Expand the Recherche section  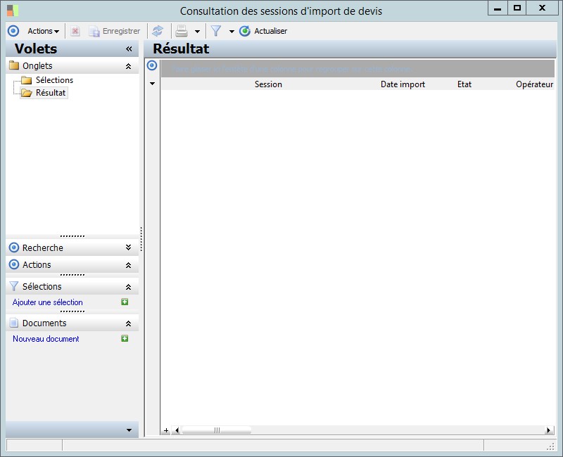(x=128, y=247)
